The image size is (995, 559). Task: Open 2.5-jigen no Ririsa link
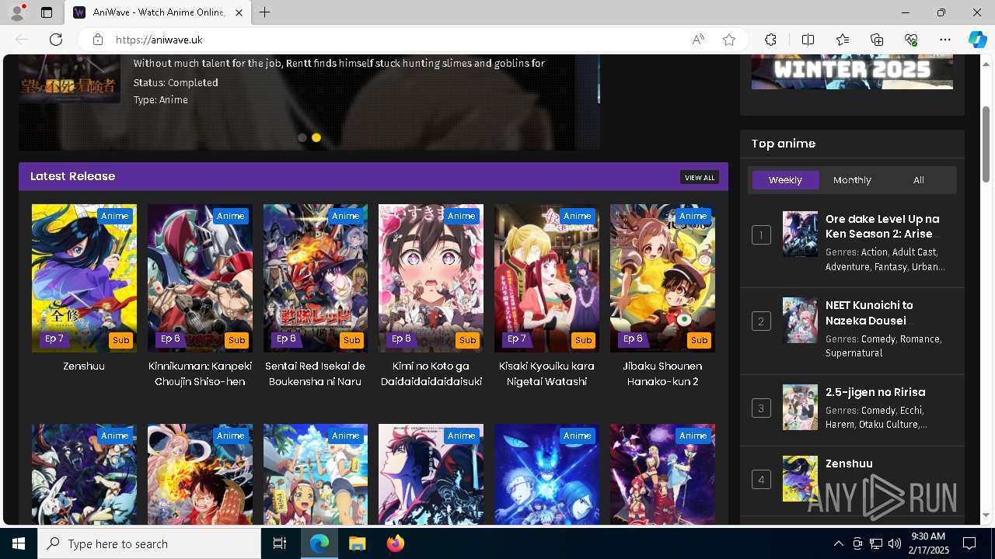coord(875,392)
